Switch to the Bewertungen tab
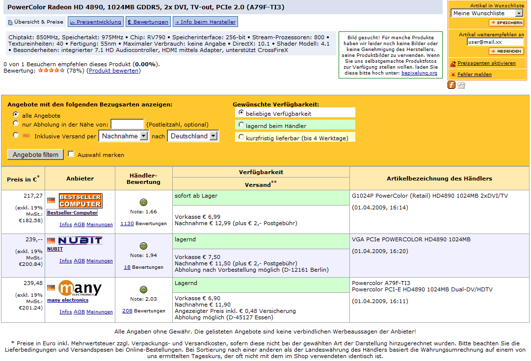The height and width of the screenshot is (361, 531). coord(148,22)
